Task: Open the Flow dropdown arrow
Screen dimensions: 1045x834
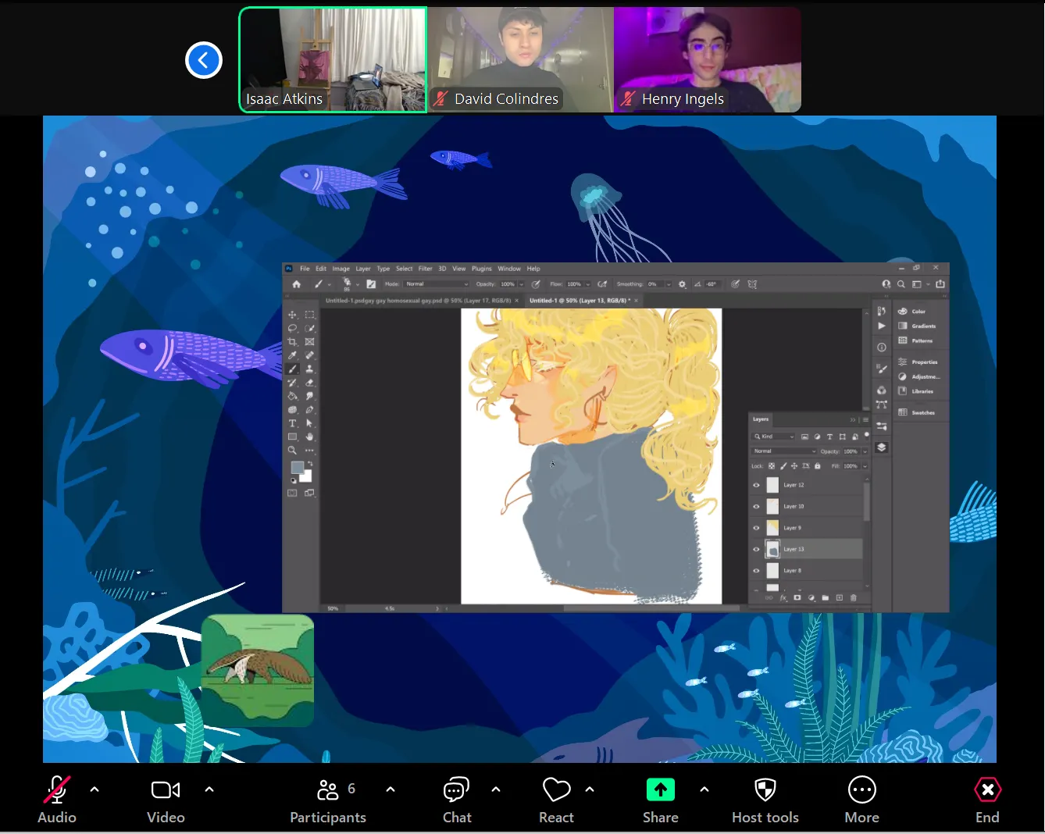Action: (587, 284)
